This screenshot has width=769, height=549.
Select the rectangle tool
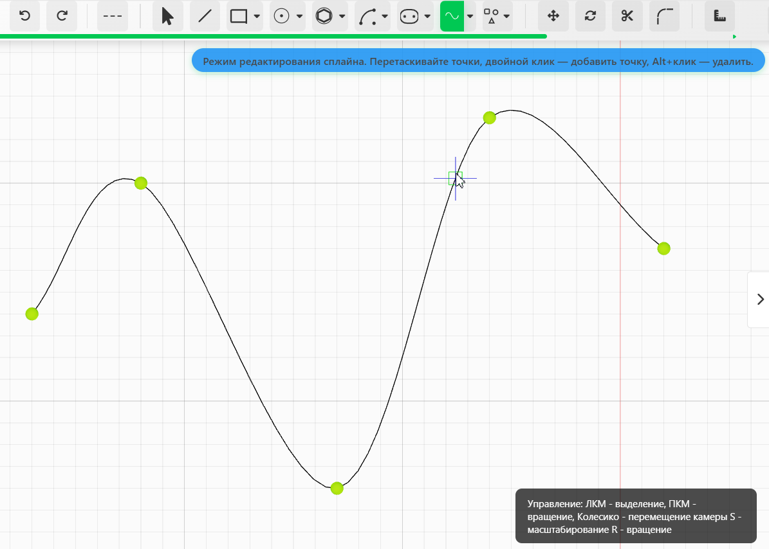(x=239, y=16)
